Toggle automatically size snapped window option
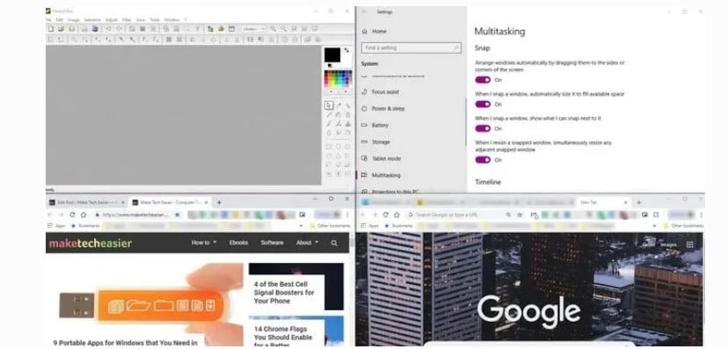The height and width of the screenshot is (349, 727). [483, 105]
